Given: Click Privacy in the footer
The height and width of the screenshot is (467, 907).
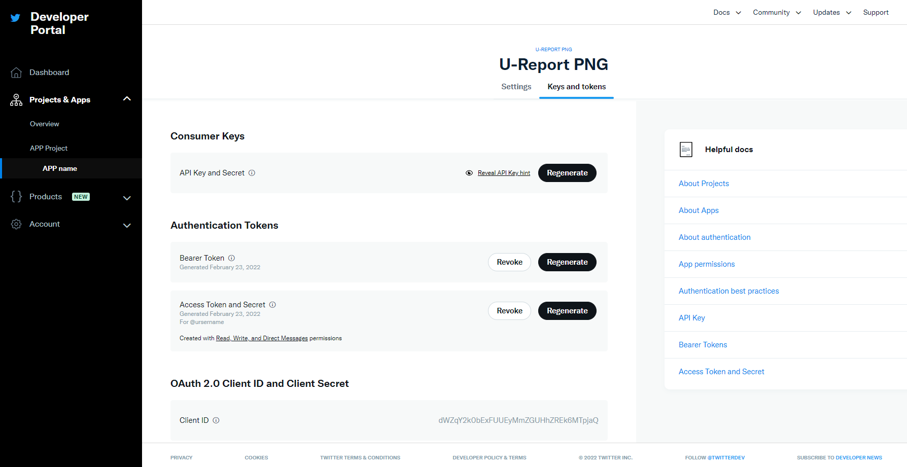Looking at the screenshot, I should pos(181,458).
